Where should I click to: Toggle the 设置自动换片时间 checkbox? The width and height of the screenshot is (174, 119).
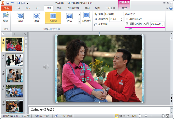tap(127, 24)
